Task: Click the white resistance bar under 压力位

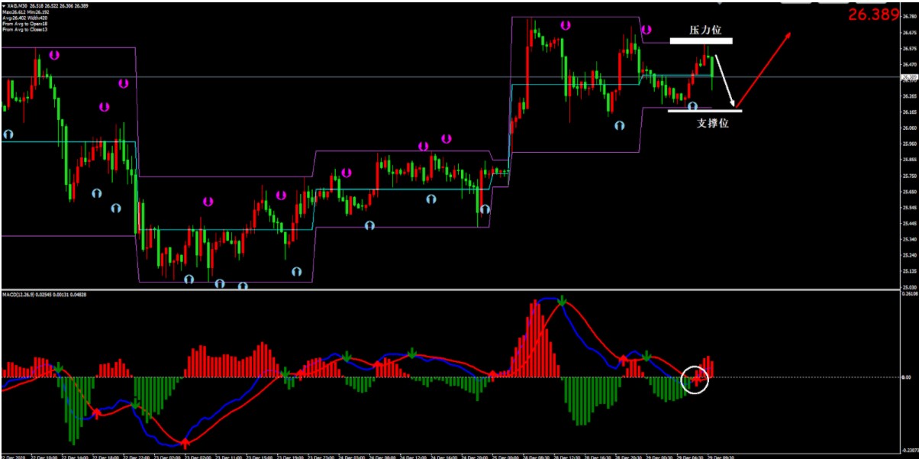Action: tap(701, 40)
